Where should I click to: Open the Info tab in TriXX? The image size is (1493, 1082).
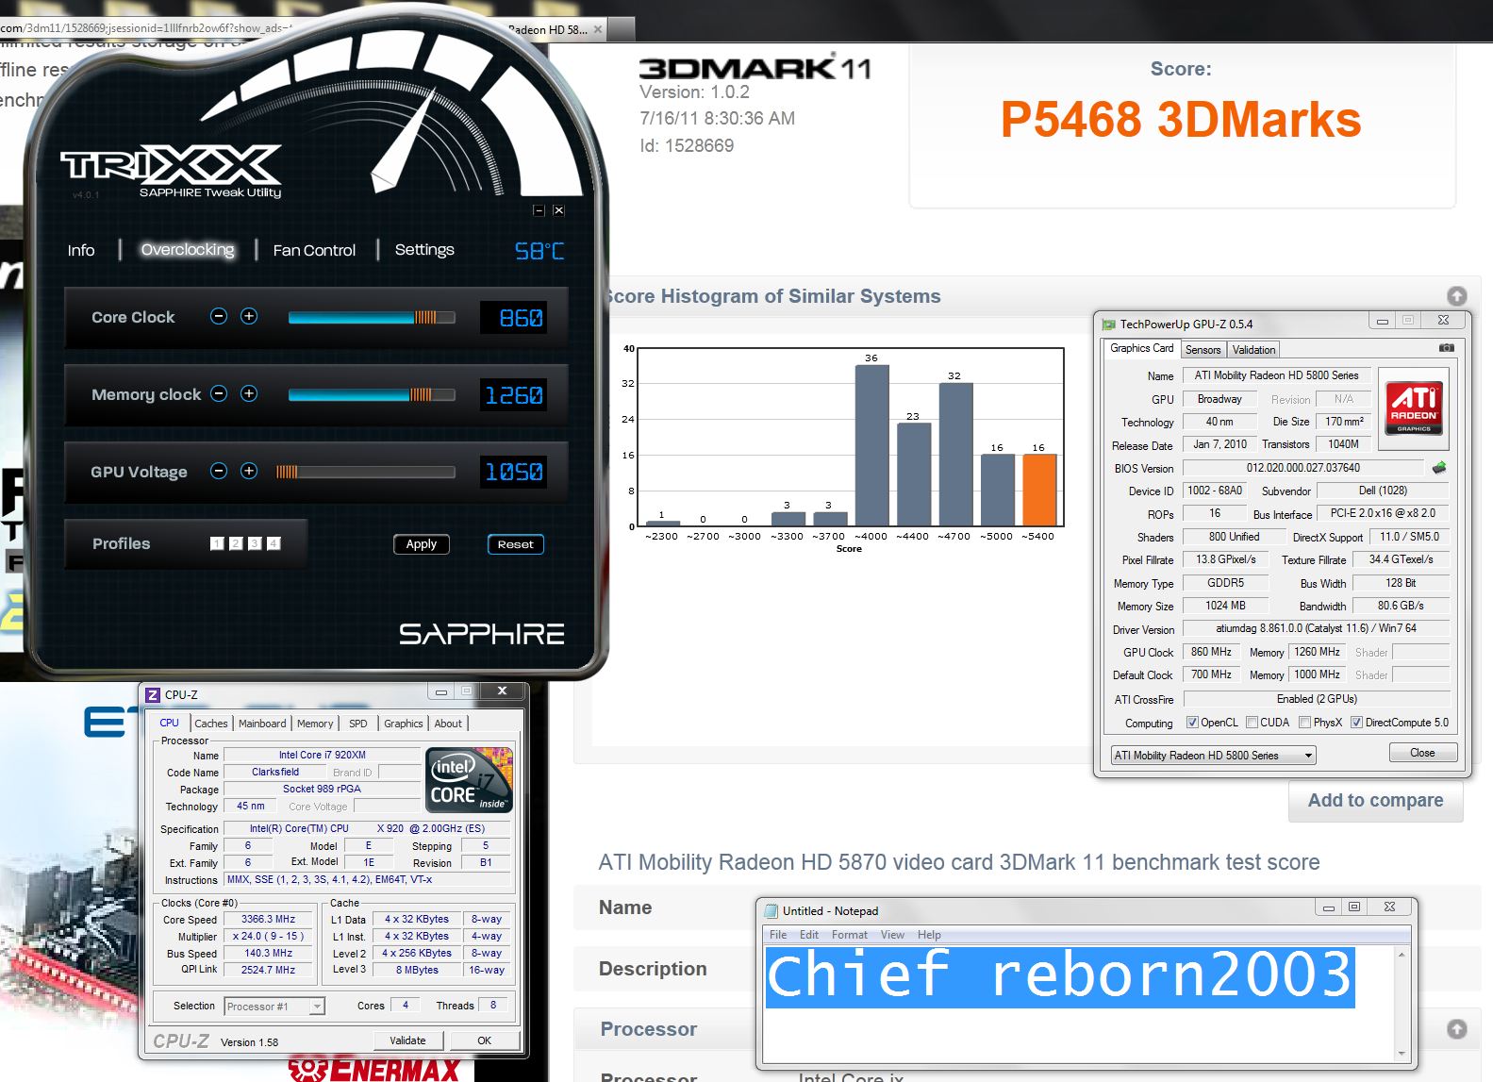click(x=81, y=250)
